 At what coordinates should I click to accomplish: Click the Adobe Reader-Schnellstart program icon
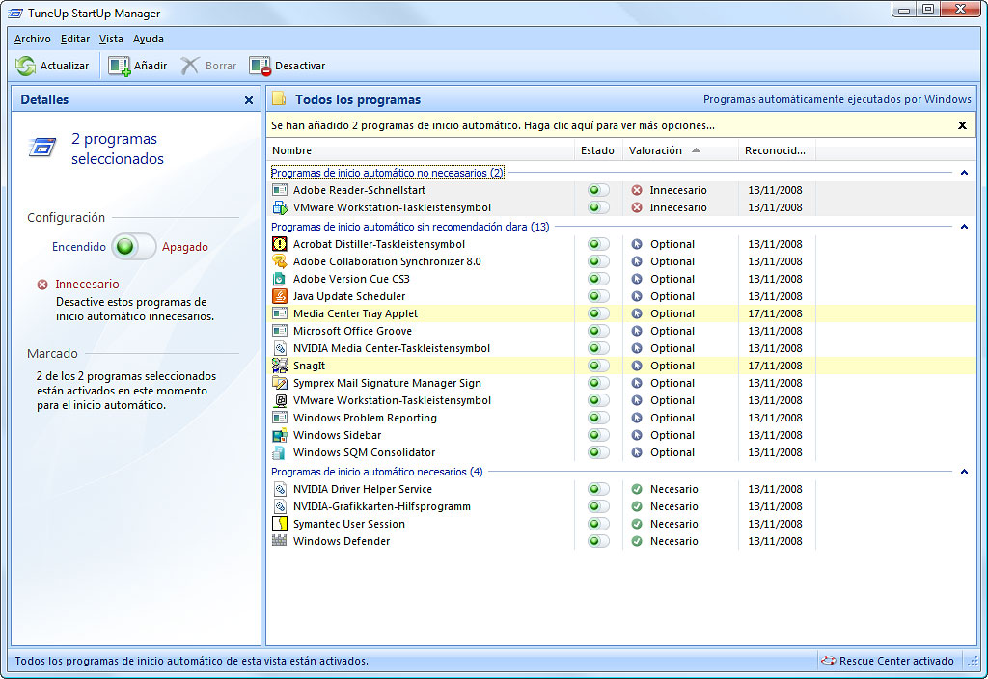pos(279,190)
